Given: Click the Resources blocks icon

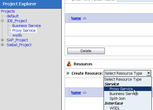Looking at the screenshot, I should click(69, 64).
